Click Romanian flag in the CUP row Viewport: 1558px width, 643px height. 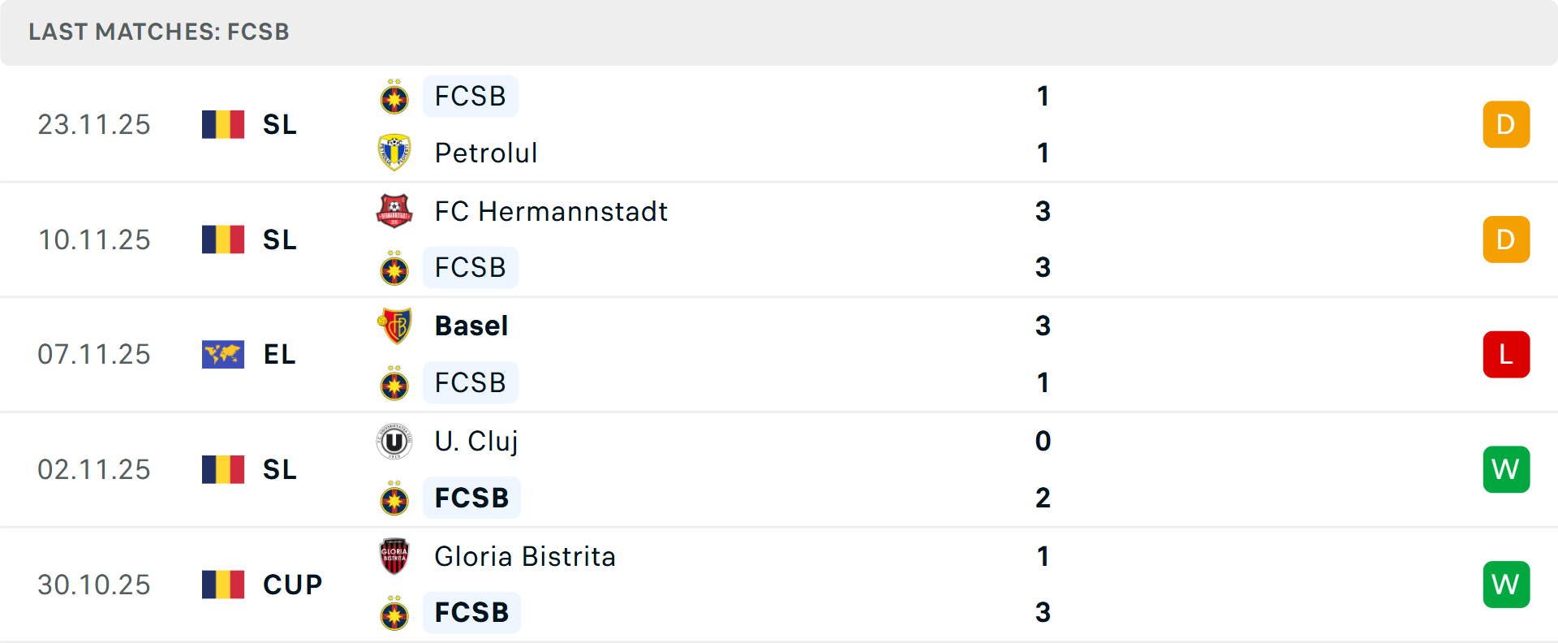[x=223, y=585]
